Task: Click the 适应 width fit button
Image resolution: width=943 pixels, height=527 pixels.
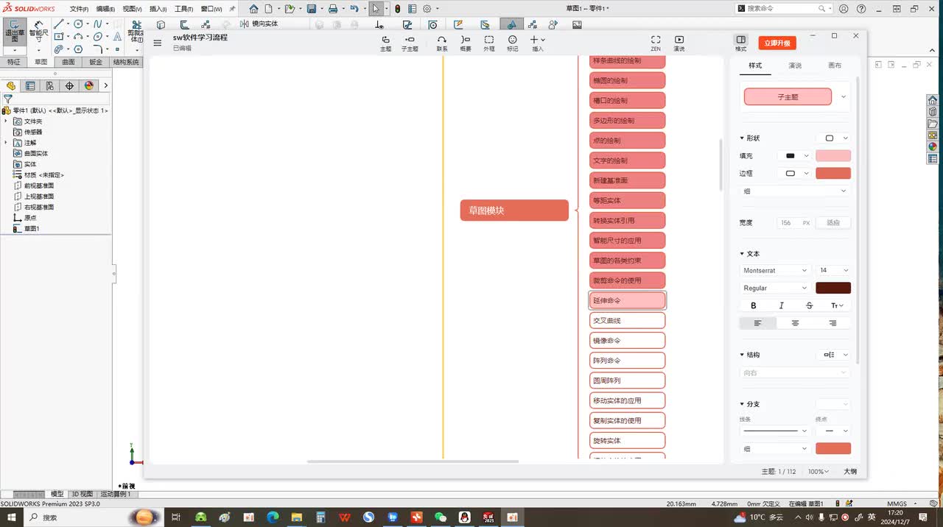Action: tap(833, 222)
